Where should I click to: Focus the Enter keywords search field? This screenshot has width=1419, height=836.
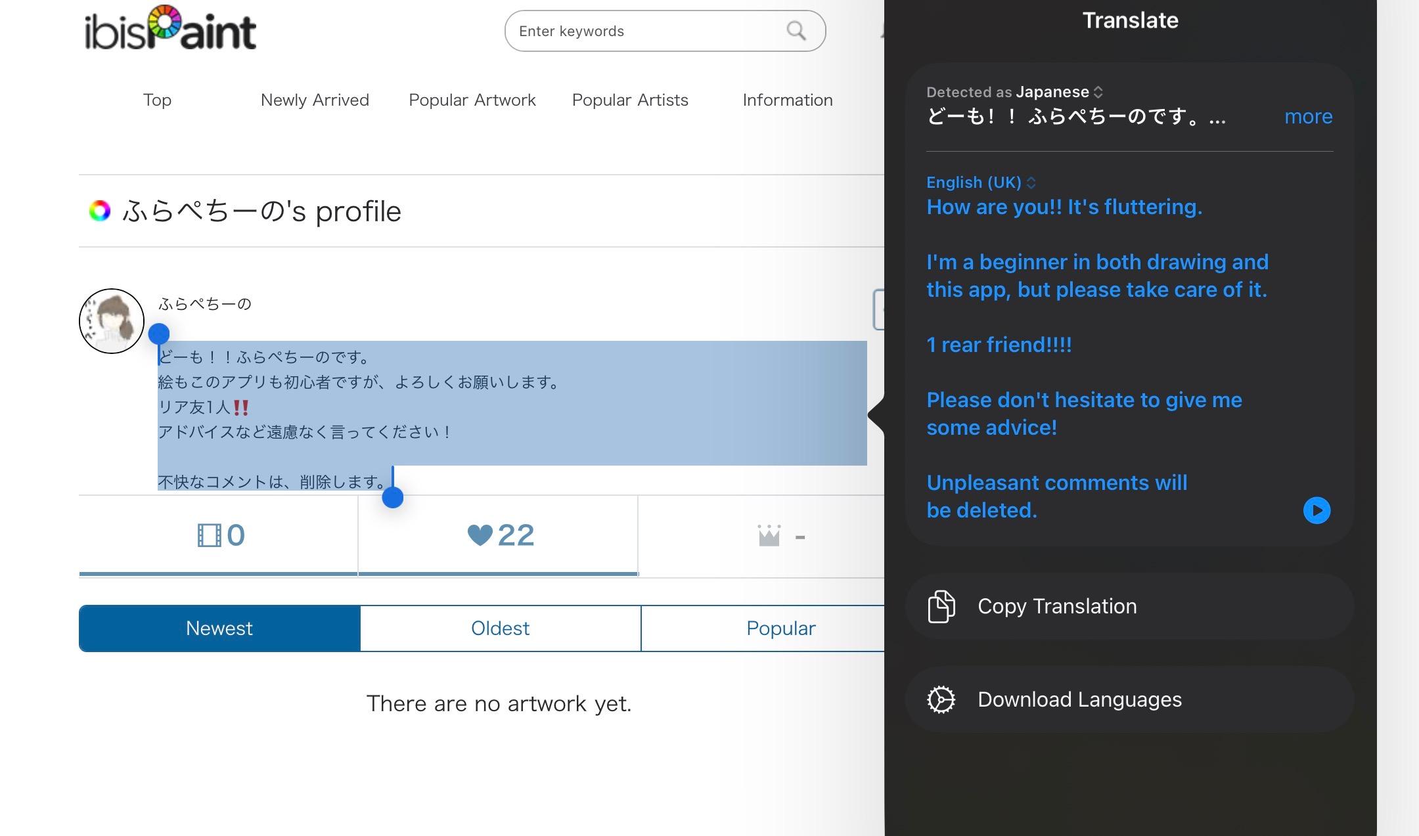pos(665,31)
